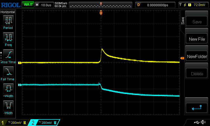The height and width of the screenshot is (126, 210).
Task: Select the Period measurement icon
Action: tap(8, 20)
